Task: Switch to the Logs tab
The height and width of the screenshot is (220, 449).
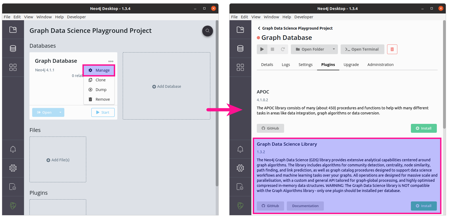Action: pos(286,65)
